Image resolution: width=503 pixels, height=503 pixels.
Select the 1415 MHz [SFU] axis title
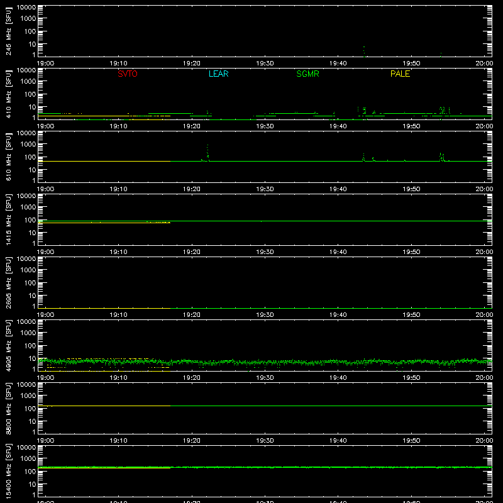coord(8,220)
